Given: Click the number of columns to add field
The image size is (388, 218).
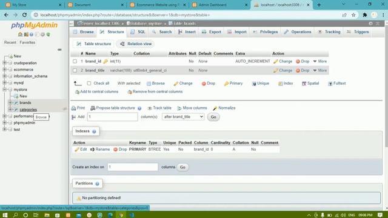Looking at the screenshot, I should [112, 117].
